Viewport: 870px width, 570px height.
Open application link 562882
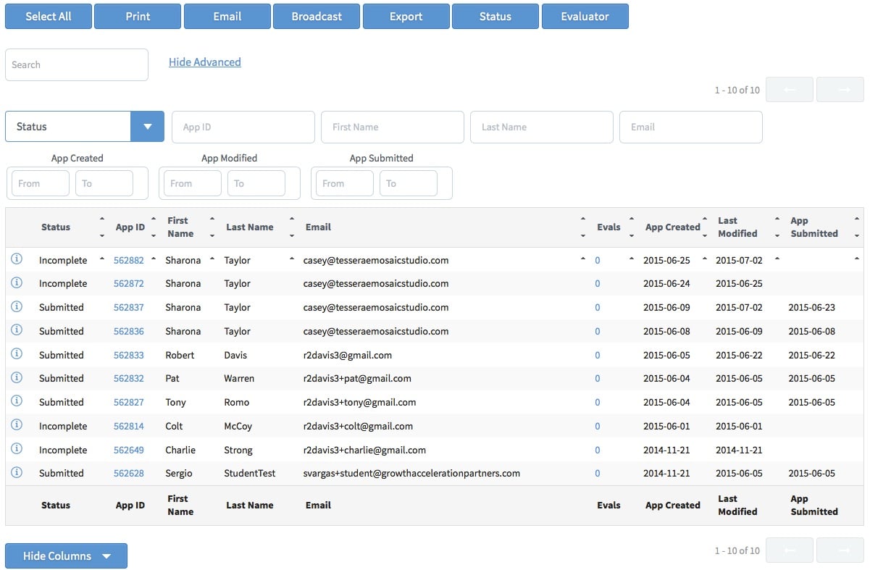pyautogui.click(x=129, y=260)
